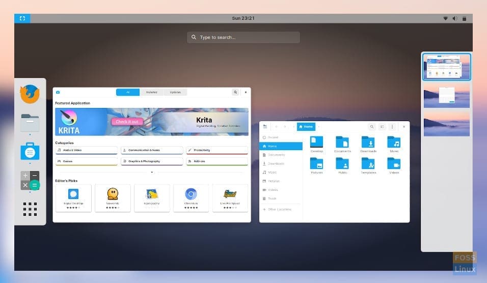Select Recent in Files sidebar
The height and width of the screenshot is (283, 487).
click(281, 137)
